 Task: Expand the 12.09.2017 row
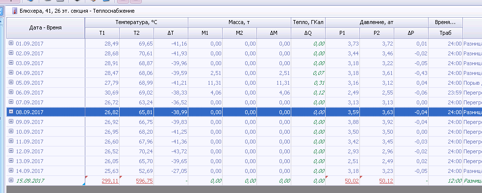click(11, 151)
